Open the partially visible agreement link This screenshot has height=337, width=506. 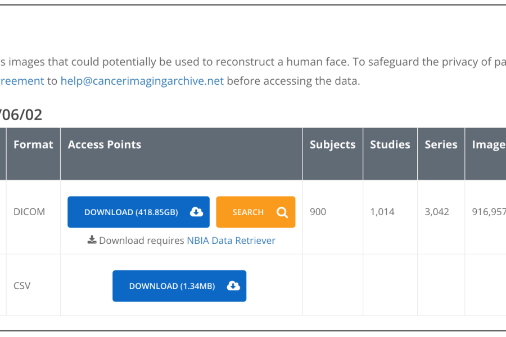click(22, 81)
